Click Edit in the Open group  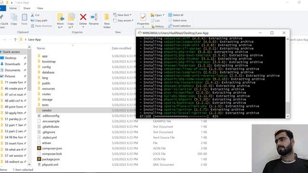(x=155, y=21)
